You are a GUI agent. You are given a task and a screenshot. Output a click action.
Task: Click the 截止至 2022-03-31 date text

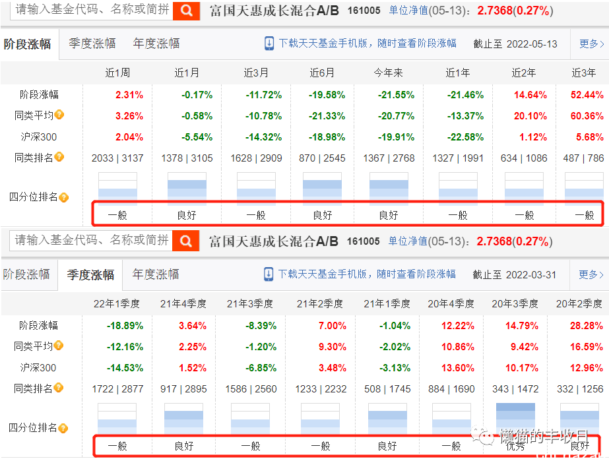[x=515, y=275]
